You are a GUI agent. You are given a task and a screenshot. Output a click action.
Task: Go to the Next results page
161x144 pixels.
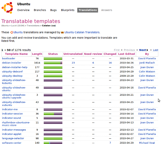[x=142, y=50]
